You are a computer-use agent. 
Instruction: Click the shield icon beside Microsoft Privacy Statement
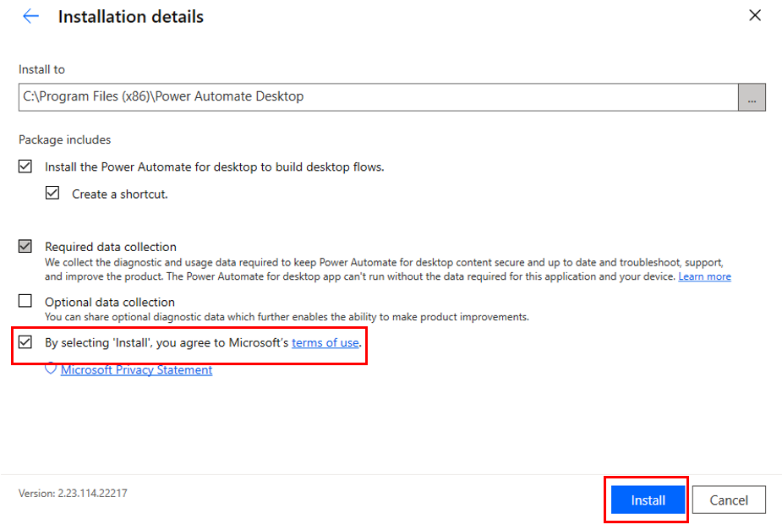click(x=51, y=369)
